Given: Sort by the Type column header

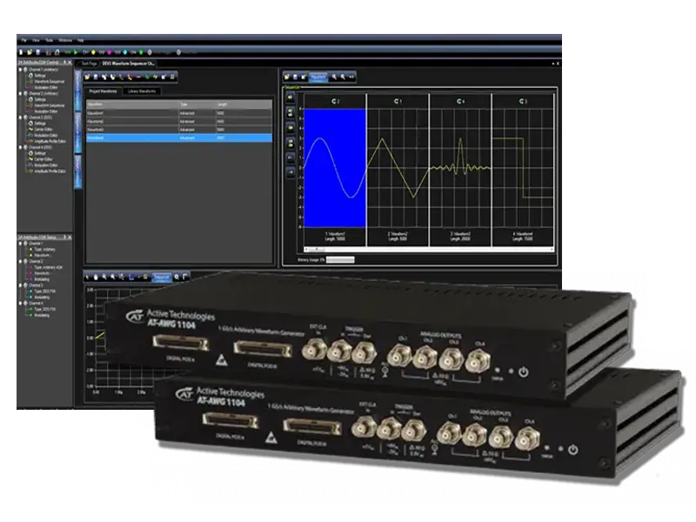Looking at the screenshot, I should pos(197,104).
